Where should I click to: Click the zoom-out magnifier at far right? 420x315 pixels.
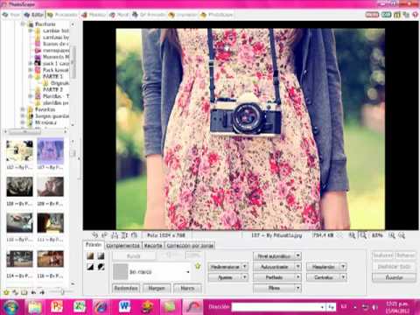[402, 235]
